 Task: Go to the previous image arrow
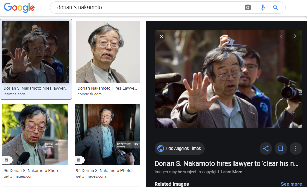tap(281, 36)
